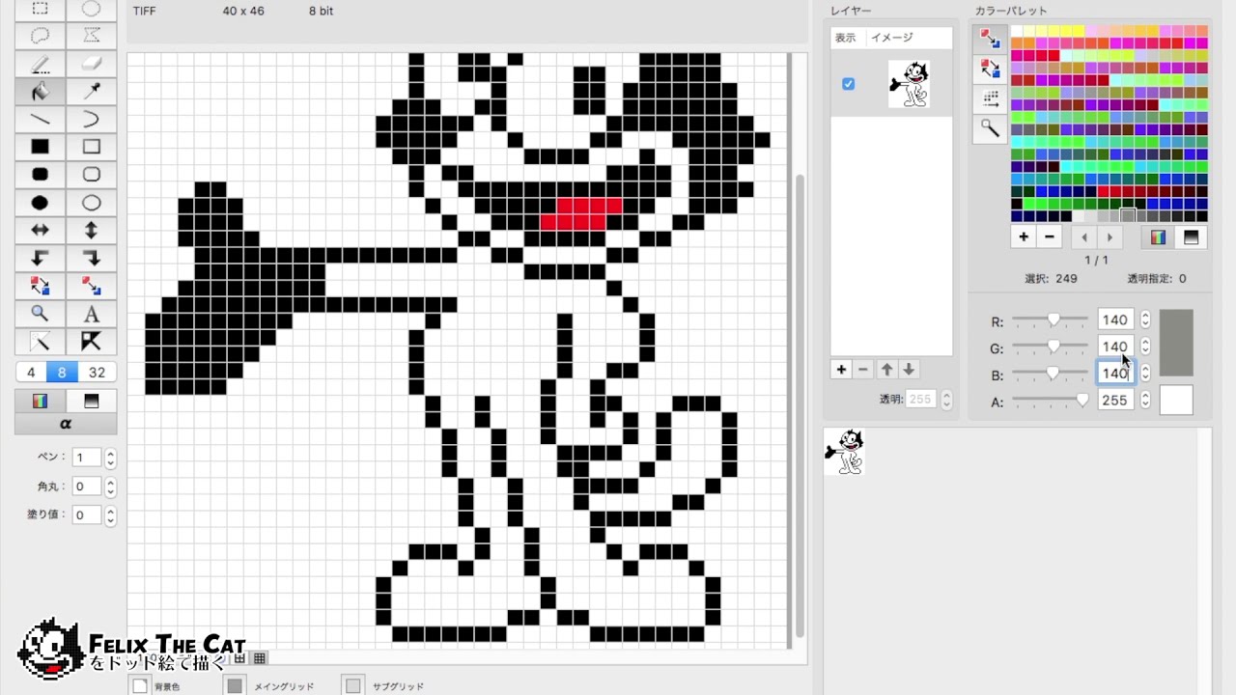Adjust the A value stepper
The width and height of the screenshot is (1236, 695).
1145,401
